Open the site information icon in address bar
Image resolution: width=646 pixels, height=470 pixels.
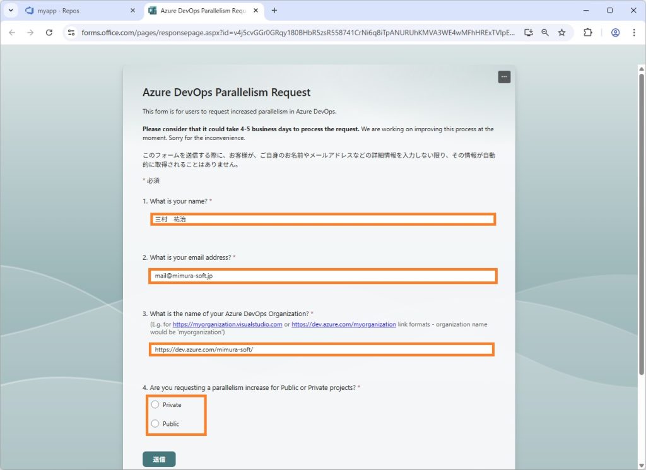coord(71,32)
